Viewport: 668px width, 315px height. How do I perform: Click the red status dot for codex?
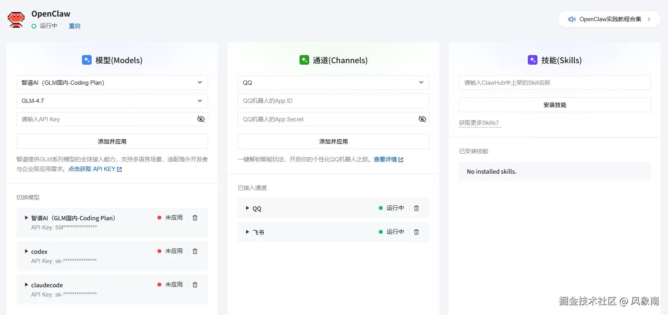(159, 251)
